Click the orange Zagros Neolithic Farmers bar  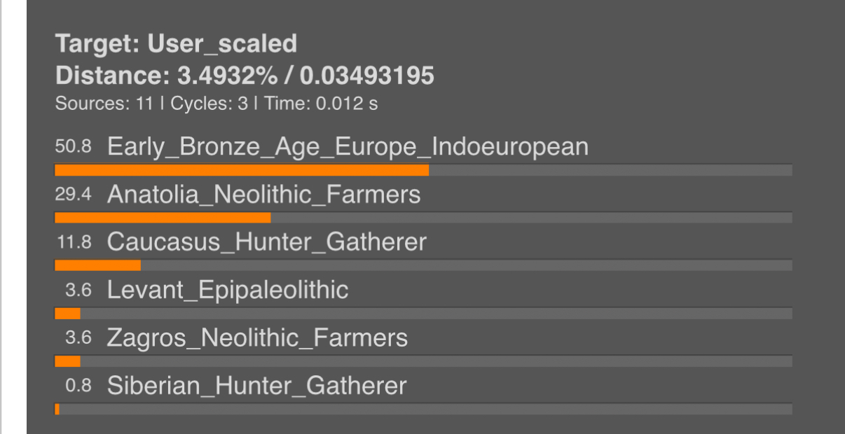click(x=67, y=361)
